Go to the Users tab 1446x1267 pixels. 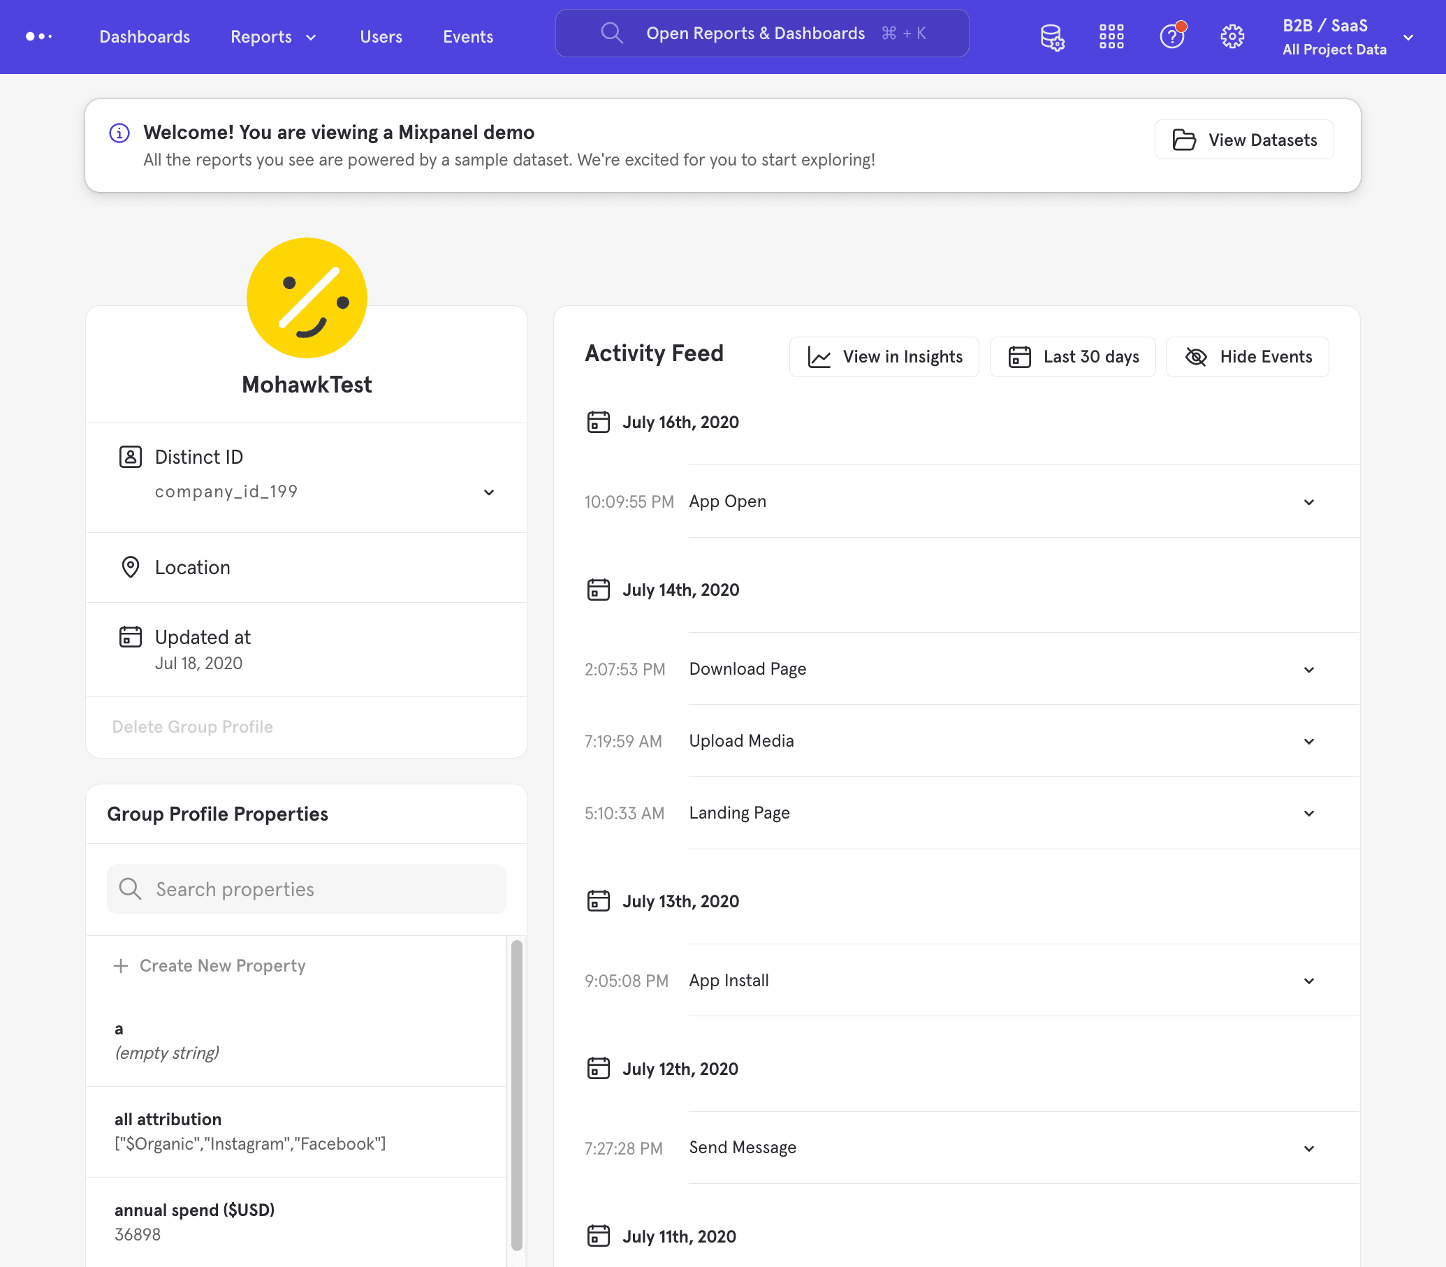pyautogui.click(x=381, y=37)
